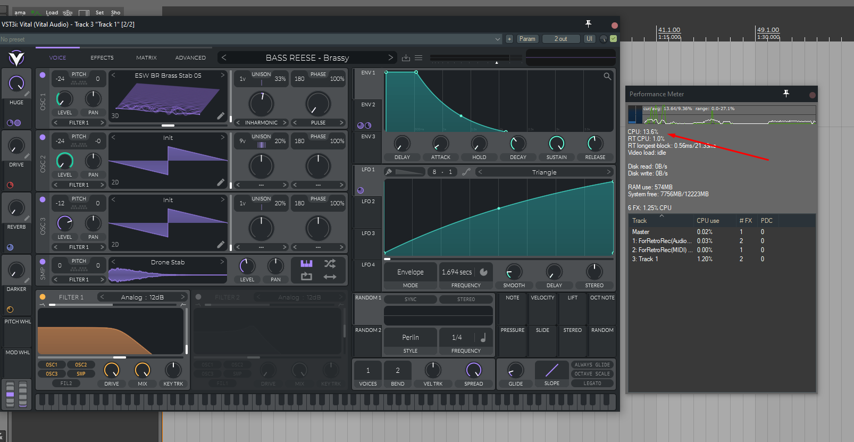Edit OSC 3 wavetable with pencil icon

click(x=221, y=245)
